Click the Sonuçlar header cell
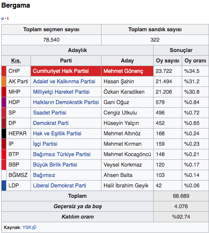Image resolution: width=209 pixels, height=233 pixels. pyautogui.click(x=181, y=50)
